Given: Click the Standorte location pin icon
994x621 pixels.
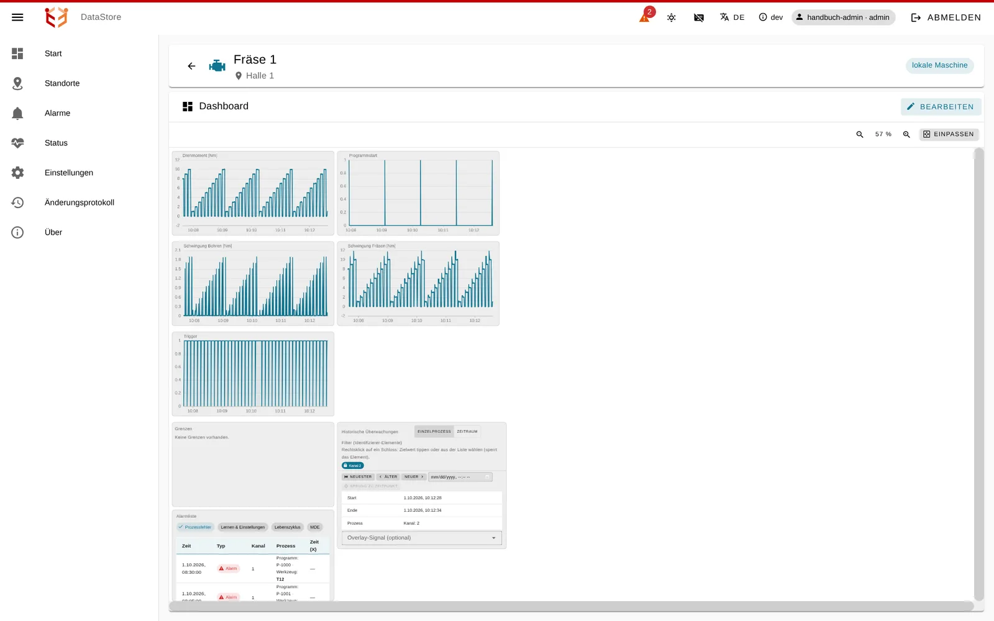Looking at the screenshot, I should pos(17,83).
